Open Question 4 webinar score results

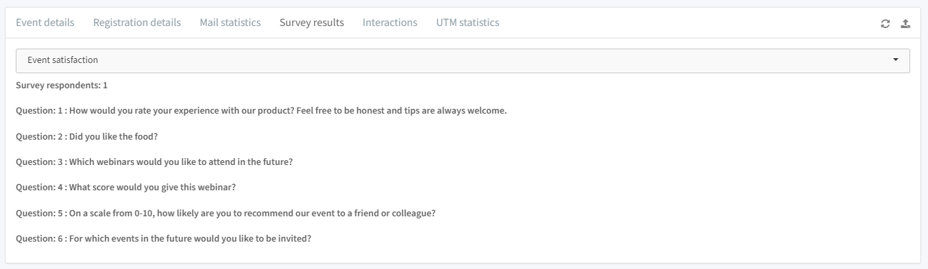point(125,188)
